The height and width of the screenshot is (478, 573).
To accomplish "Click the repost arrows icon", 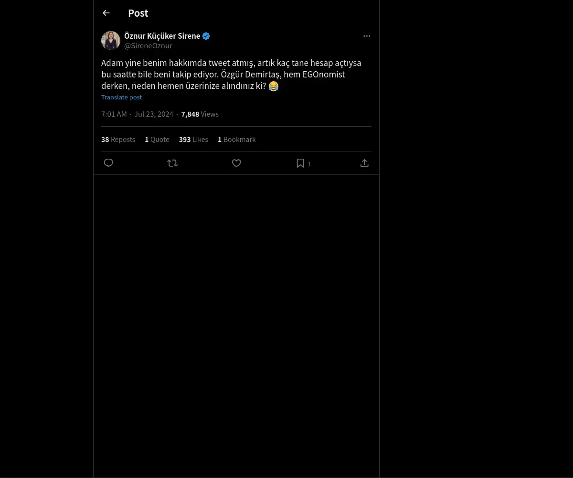I will [x=172, y=163].
